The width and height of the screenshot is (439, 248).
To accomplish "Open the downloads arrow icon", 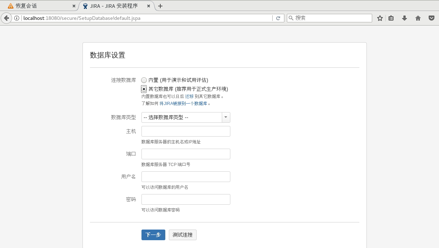I will (405, 18).
